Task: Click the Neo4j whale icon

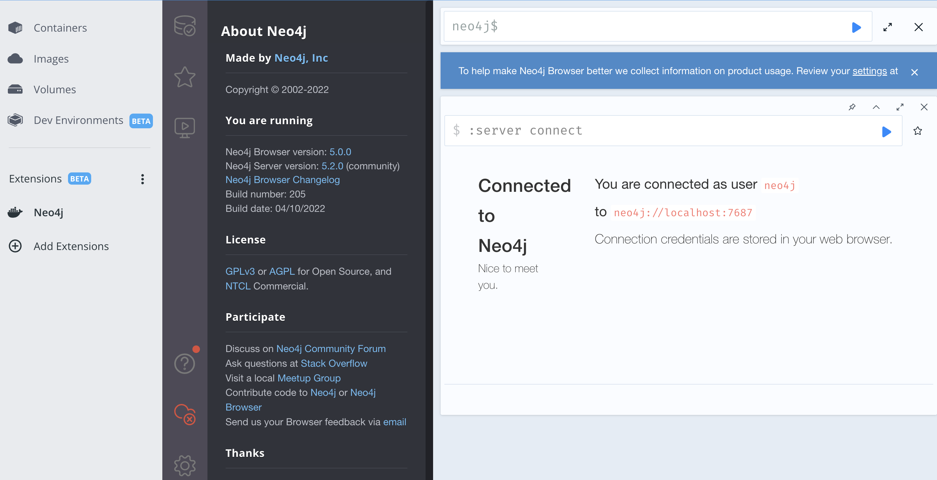Action: (x=15, y=212)
